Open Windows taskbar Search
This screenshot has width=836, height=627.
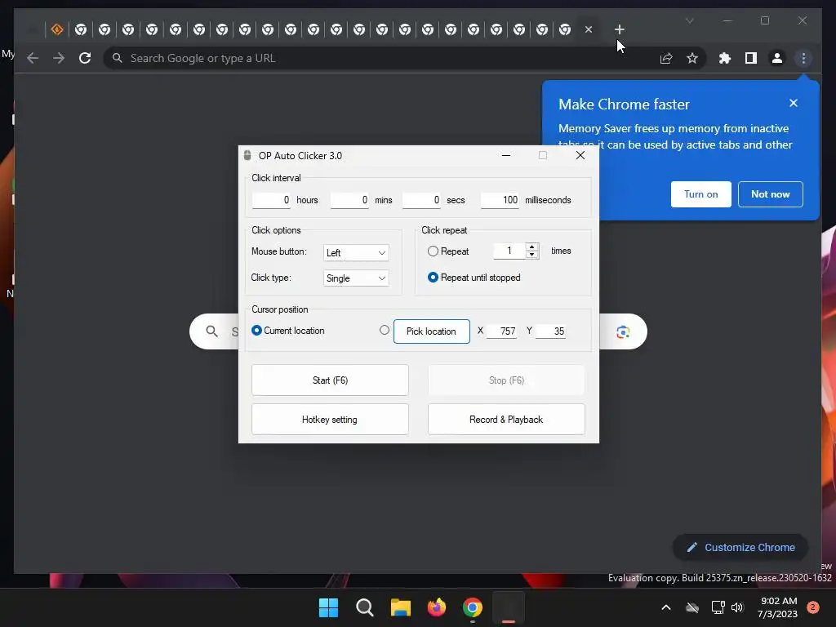point(365,607)
